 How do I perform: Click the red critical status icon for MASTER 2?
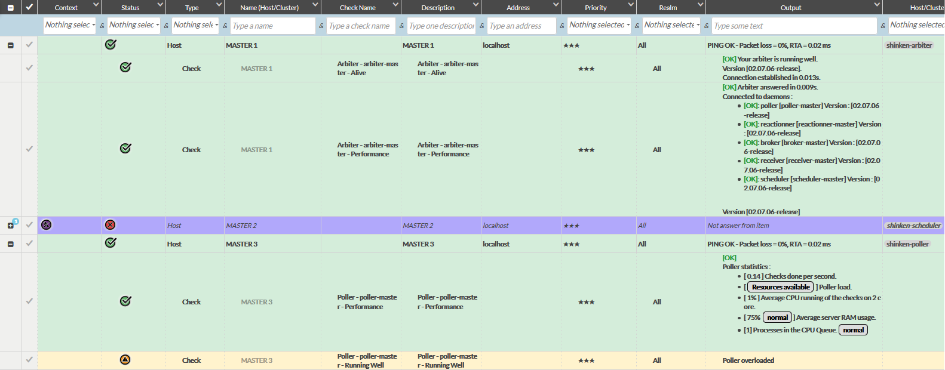tap(110, 225)
